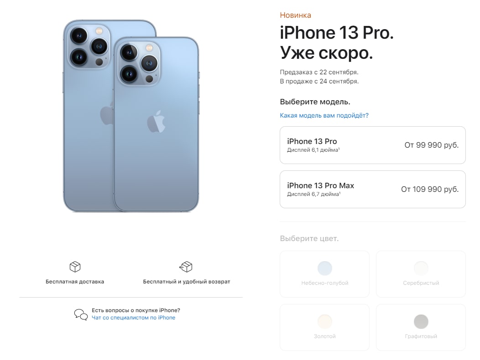Choose the Небесно-голубой color option
The image size is (480, 360).
[x=324, y=274]
